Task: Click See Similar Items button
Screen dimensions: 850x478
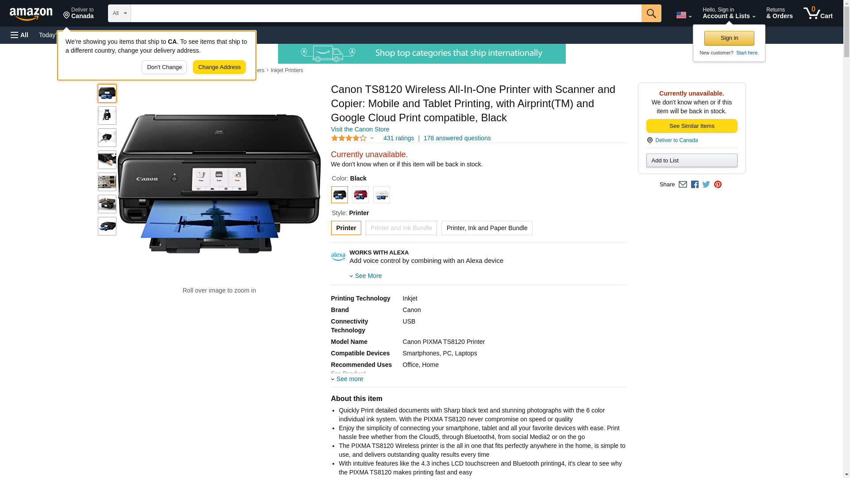Action: [692, 126]
